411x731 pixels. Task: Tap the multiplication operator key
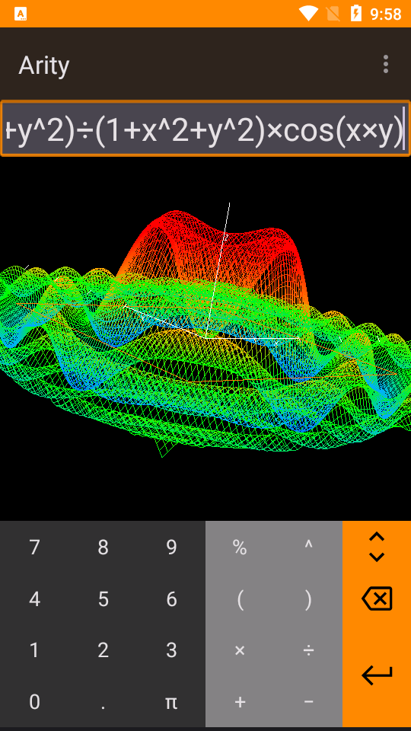(240, 650)
